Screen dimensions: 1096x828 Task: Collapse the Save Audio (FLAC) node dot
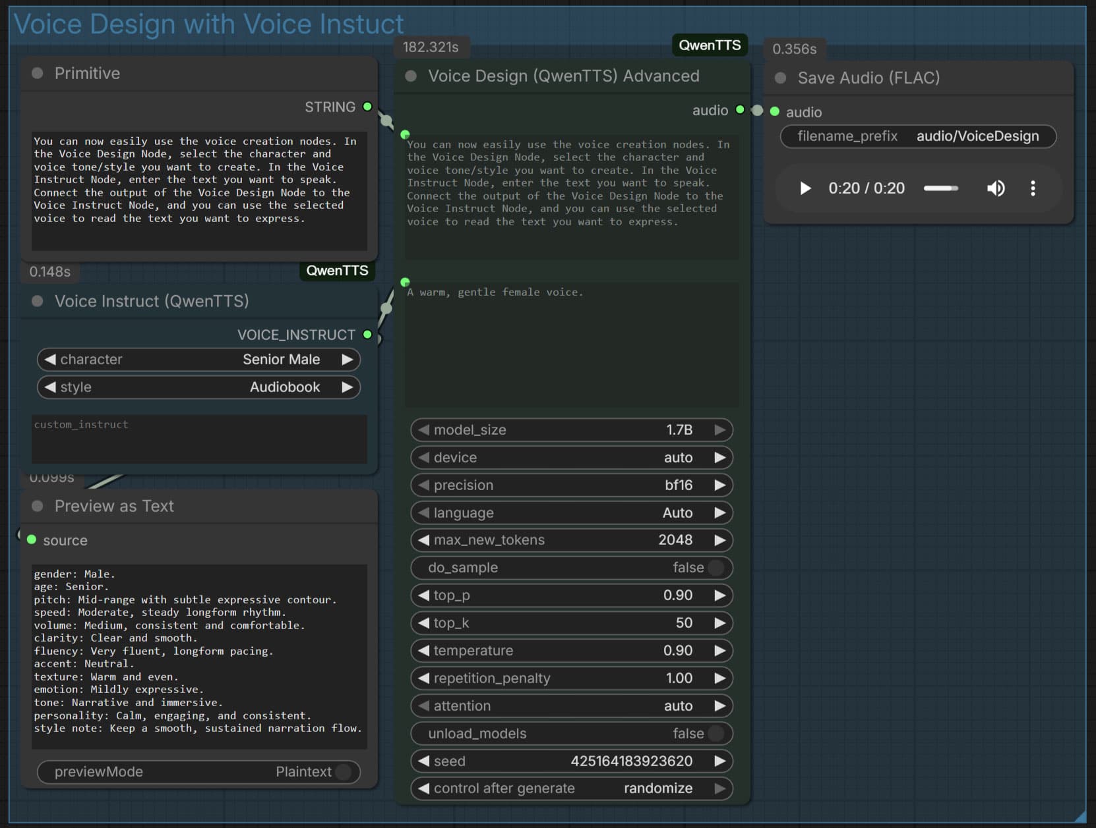tap(781, 78)
